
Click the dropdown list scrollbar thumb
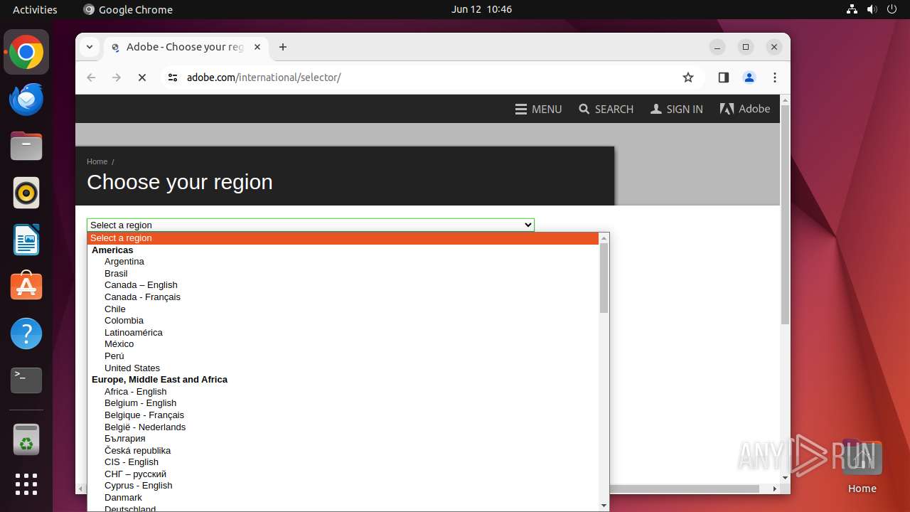tap(604, 278)
